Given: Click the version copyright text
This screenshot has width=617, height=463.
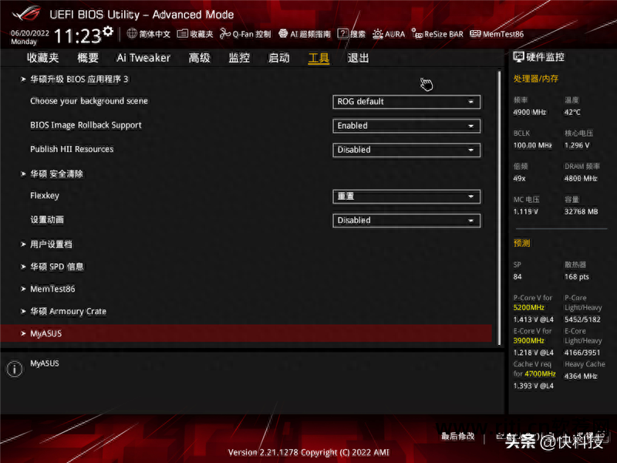Looking at the screenshot, I should [x=308, y=452].
